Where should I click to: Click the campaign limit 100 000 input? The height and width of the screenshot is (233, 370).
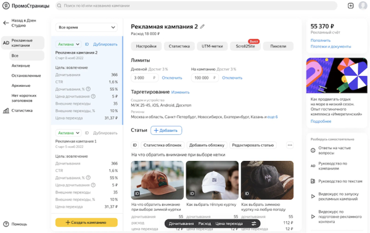205,78
